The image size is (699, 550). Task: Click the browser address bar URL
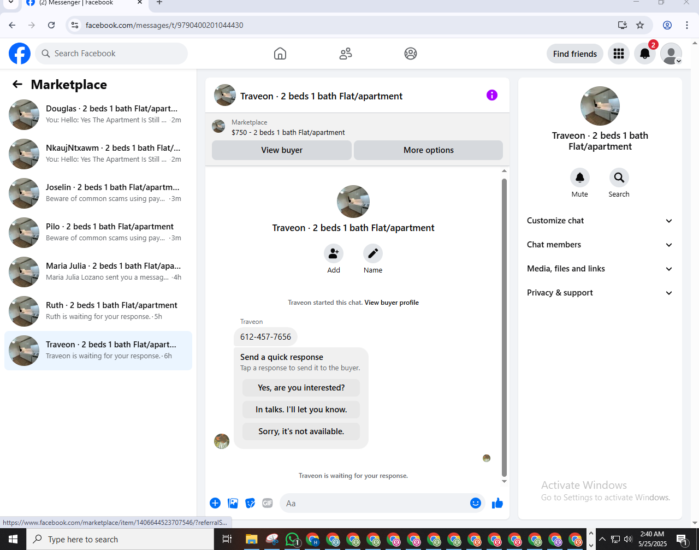click(164, 25)
